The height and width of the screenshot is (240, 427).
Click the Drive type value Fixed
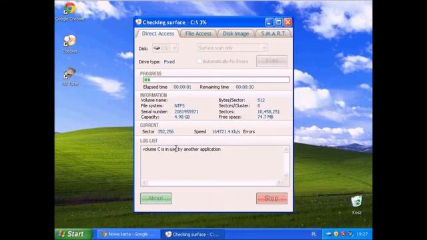[169, 62]
